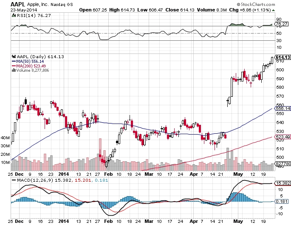Click the red MACD signal value 15.201
Viewport: 291px width, 225px height.
click(x=83, y=180)
